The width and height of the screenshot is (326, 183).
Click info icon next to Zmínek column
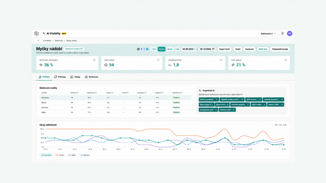(x=77, y=93)
